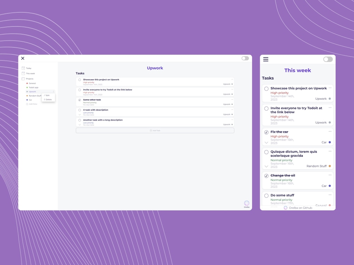The image size is (354, 265).
Task: Close the sidebar with the X icon
Action: coord(23,58)
